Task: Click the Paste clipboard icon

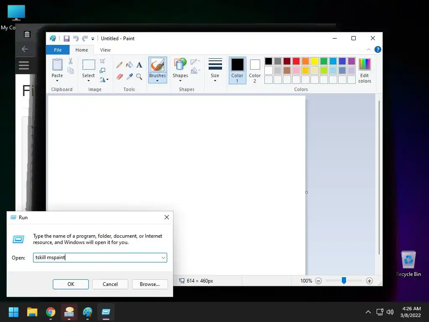Action: tap(57, 65)
